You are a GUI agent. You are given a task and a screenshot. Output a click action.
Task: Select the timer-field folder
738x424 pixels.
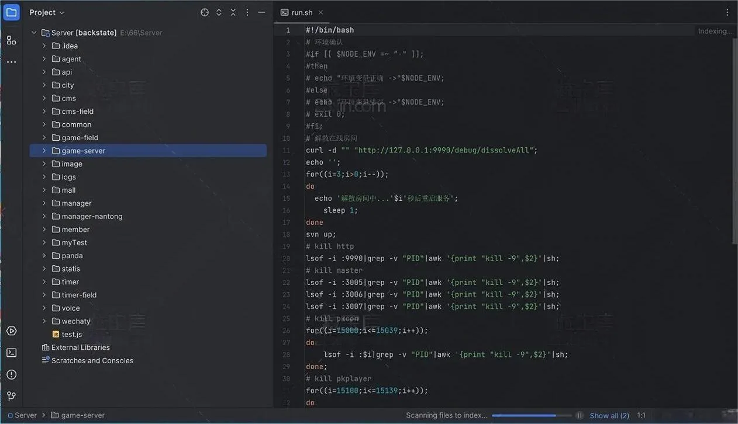pyautogui.click(x=79, y=295)
